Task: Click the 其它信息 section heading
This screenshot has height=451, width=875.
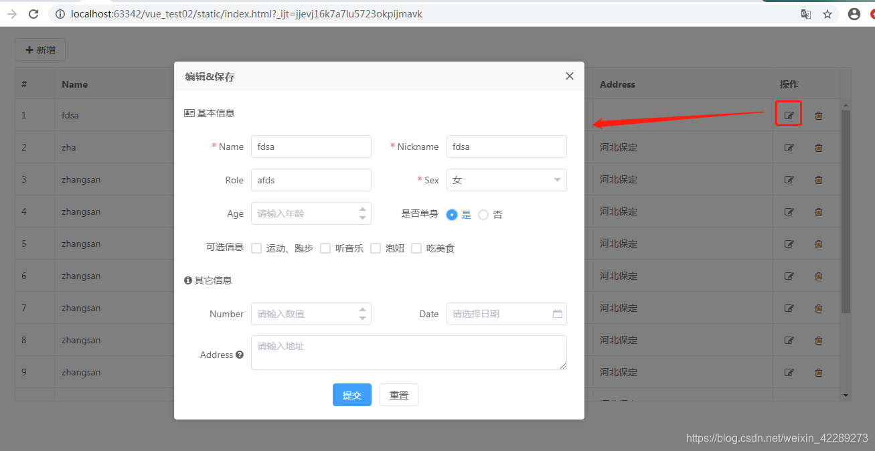Action: coord(208,280)
